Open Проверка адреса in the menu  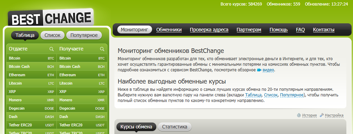[x=209, y=30]
